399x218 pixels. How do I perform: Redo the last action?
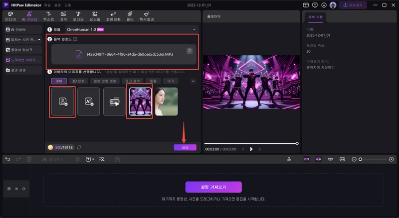coord(18,159)
